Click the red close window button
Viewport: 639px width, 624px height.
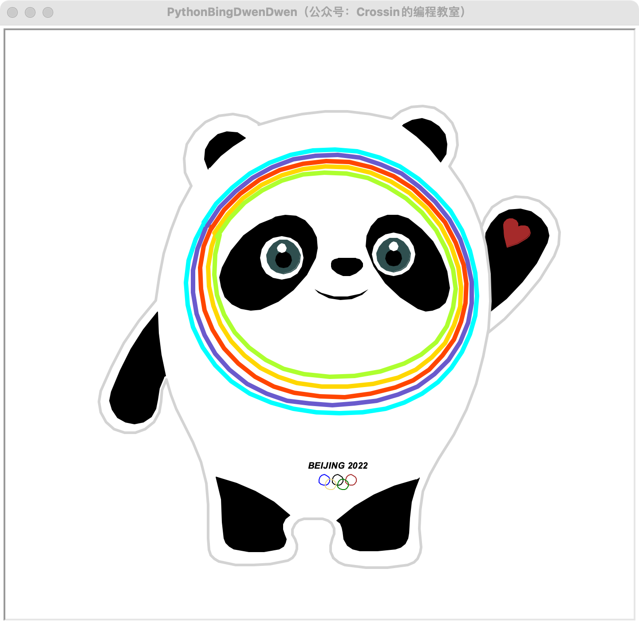[12, 12]
